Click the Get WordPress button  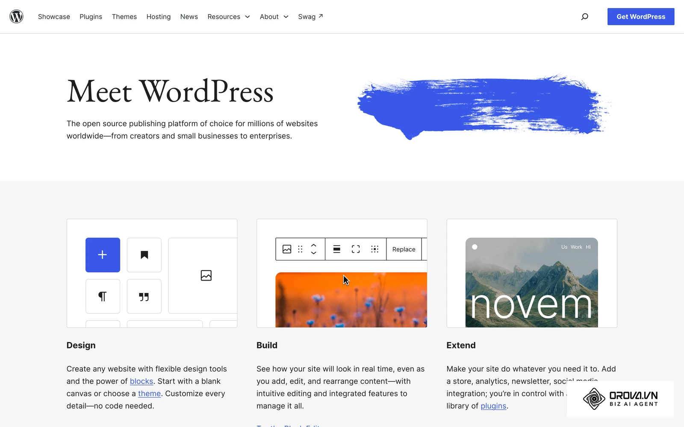click(x=641, y=17)
